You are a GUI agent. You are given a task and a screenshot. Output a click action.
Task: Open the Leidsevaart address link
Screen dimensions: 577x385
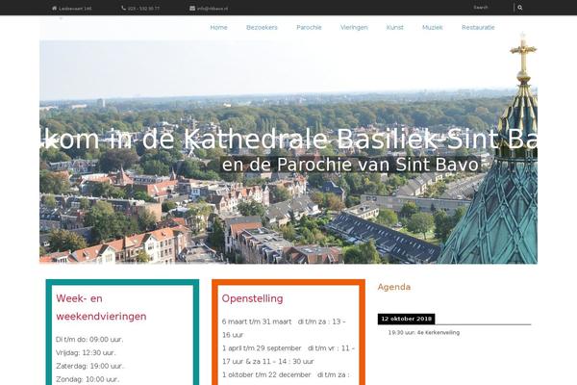(75, 8)
